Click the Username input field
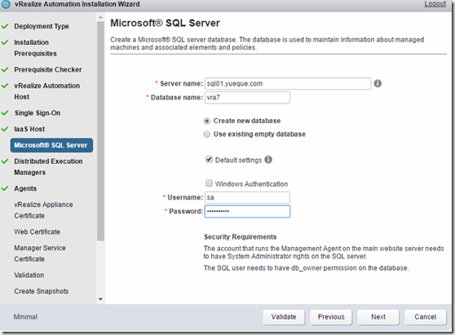The image size is (455, 335). click(x=247, y=197)
